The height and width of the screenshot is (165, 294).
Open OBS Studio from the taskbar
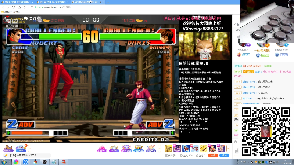point(44,162)
